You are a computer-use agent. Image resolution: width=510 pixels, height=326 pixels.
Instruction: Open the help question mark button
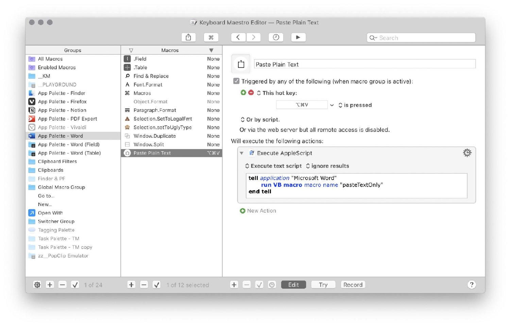pyautogui.click(x=471, y=285)
